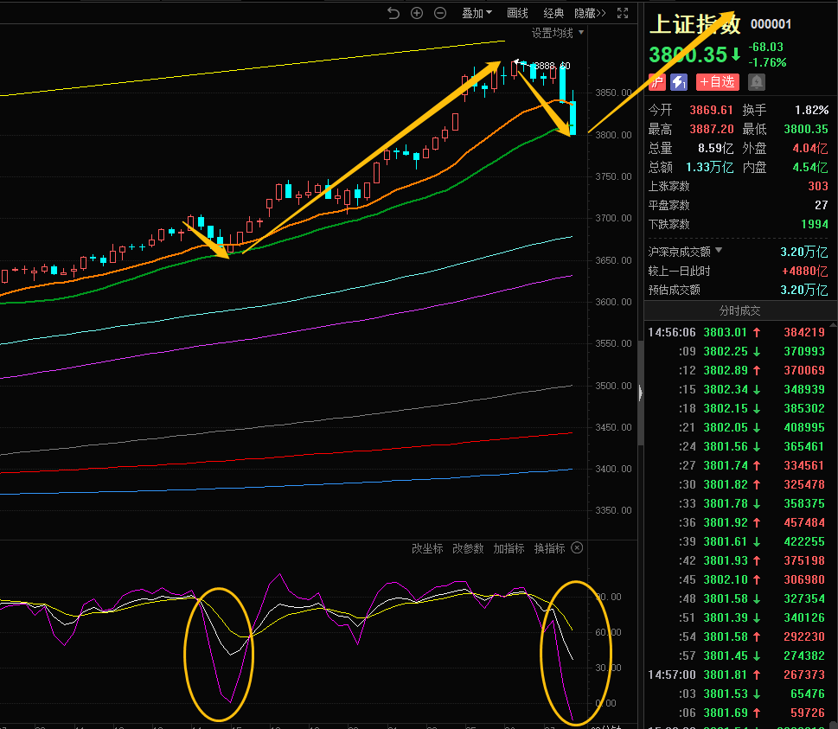Open the 设置均线 moving average dropdown
Image resolution: width=838 pixels, height=729 pixels.
tap(558, 33)
